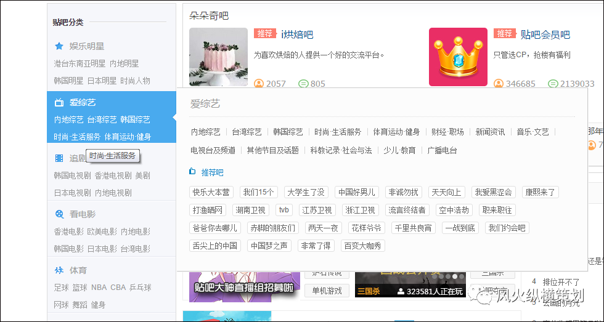Viewport: 604px width, 322px height.
Task: Click the star icon beside 娱乐明星
Action: tap(59, 46)
